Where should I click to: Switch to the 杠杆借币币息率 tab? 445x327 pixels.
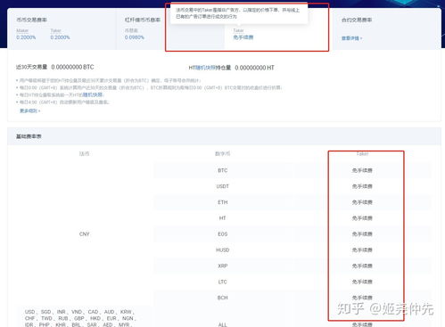click(143, 20)
